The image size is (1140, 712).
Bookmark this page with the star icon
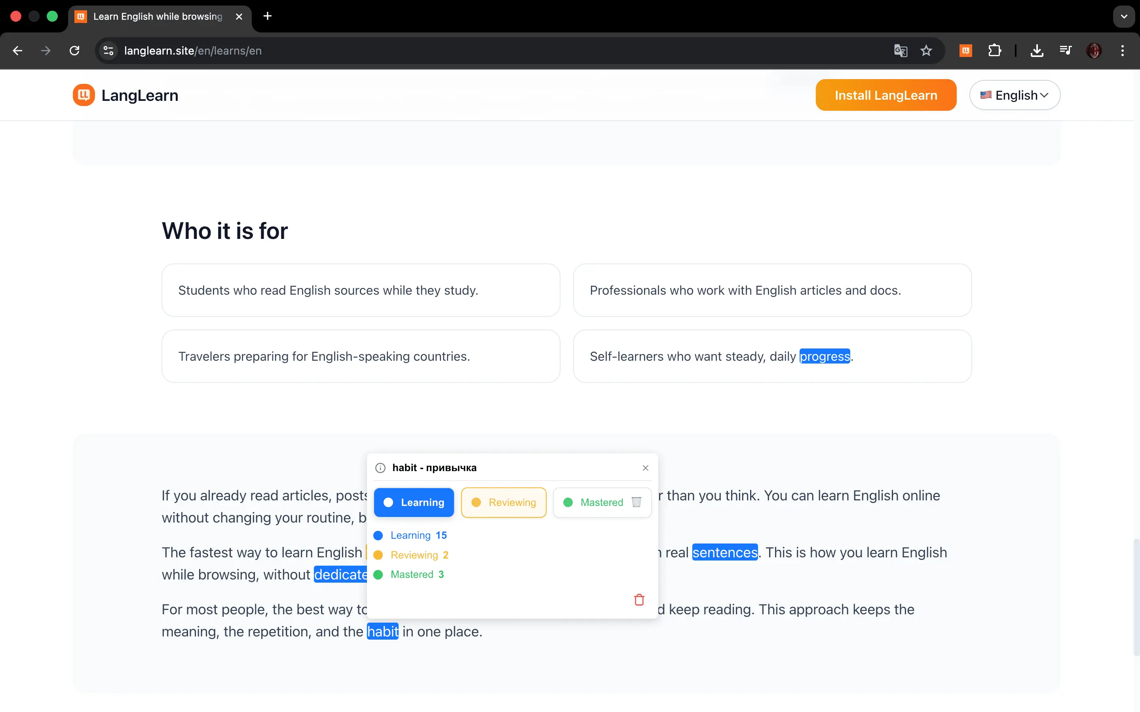point(926,50)
